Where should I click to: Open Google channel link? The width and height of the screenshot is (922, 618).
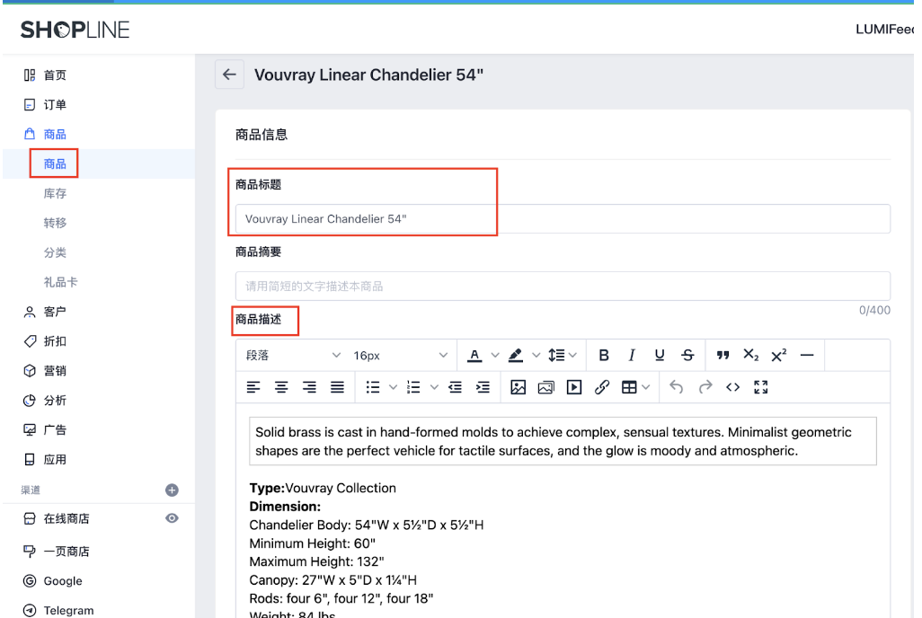[x=62, y=581]
